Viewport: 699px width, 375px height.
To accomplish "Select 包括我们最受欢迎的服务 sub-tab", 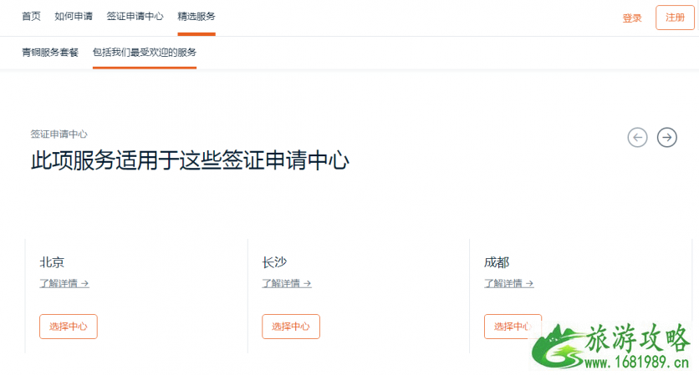I will pos(145,53).
